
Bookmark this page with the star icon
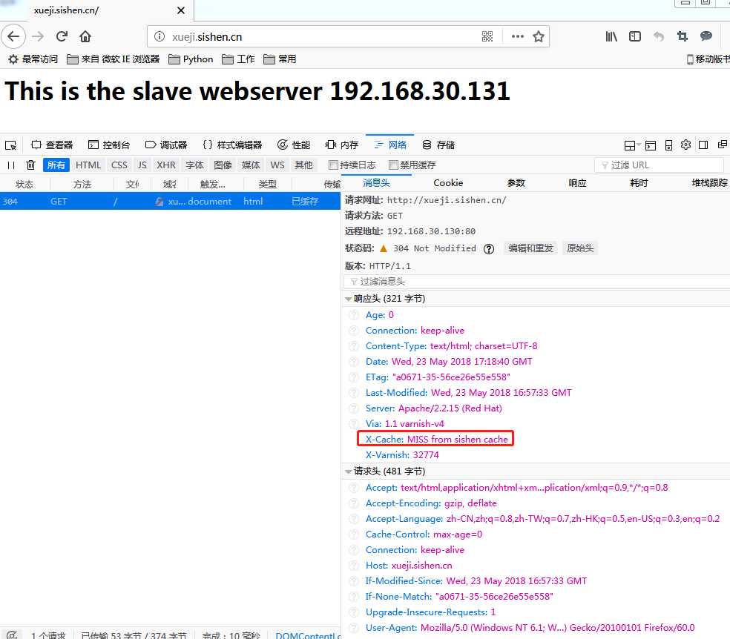tap(539, 36)
